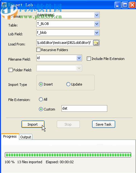Open the Filename Field combo showing id
Screen dimensions: 136x173
[x=59, y=58]
